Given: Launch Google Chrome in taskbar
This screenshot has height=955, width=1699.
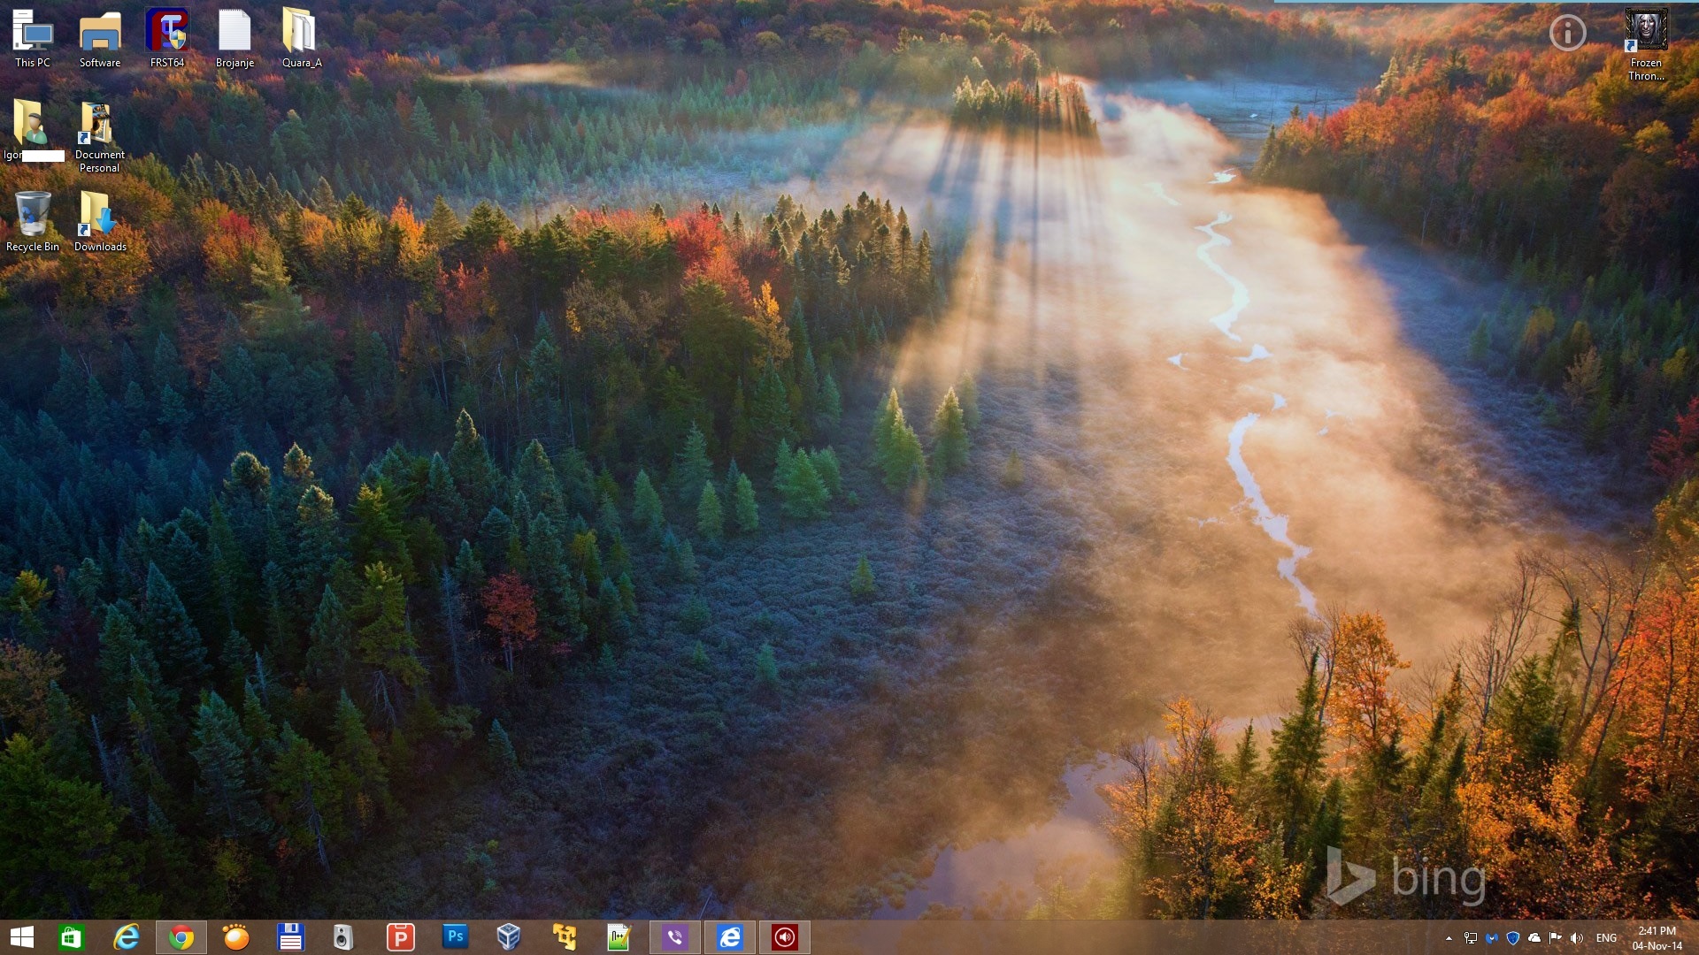Looking at the screenshot, I should click(181, 936).
